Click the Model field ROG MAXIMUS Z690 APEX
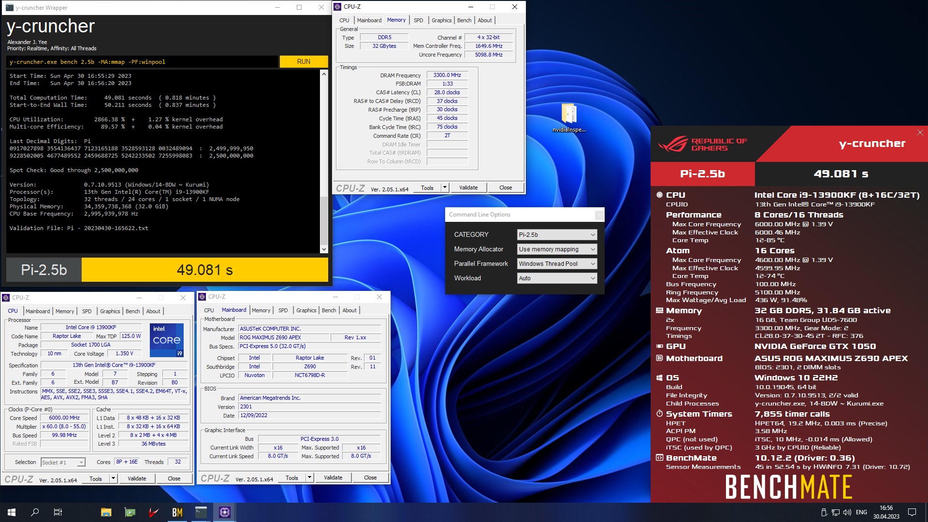 283,337
